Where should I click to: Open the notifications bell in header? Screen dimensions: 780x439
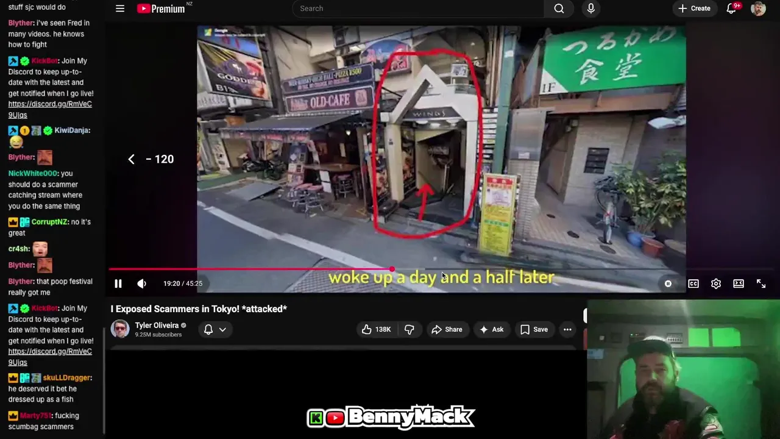(x=732, y=9)
